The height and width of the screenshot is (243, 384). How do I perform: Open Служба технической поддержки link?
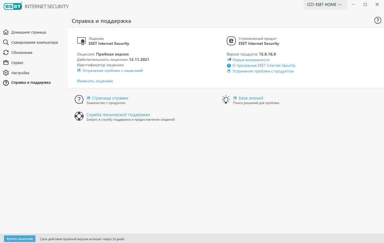point(118,115)
